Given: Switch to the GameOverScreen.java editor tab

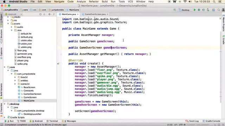Looking at the screenshot, I should 95,14.
